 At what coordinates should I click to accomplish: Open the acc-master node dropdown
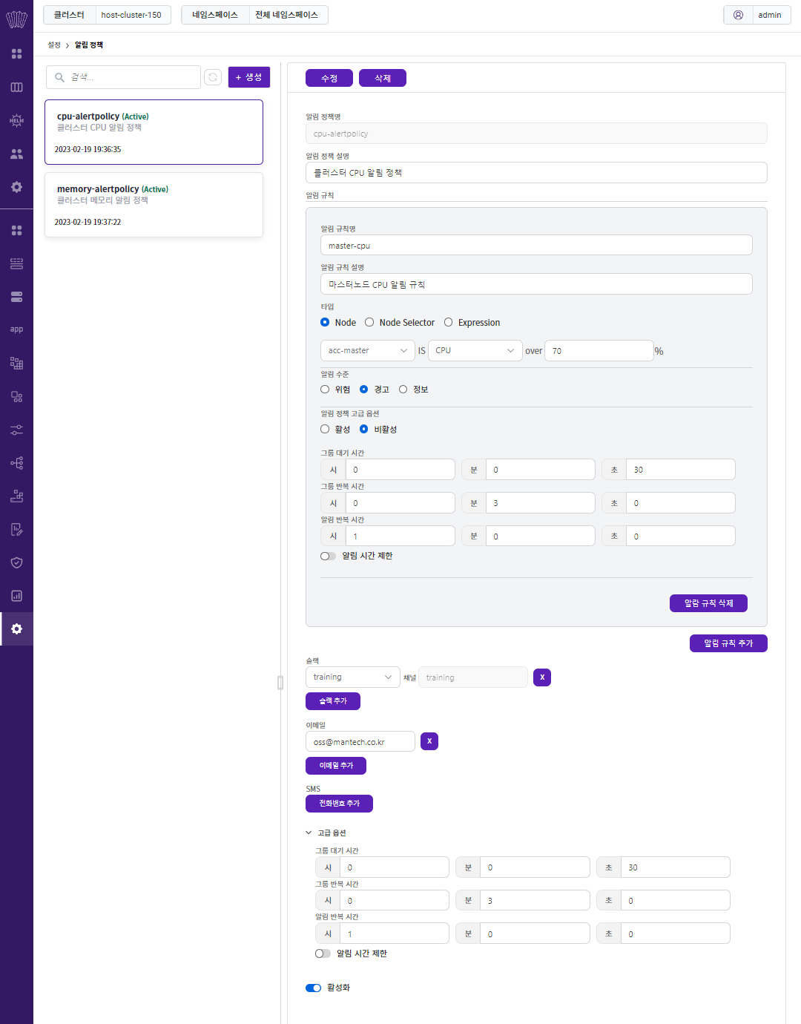[368, 350]
